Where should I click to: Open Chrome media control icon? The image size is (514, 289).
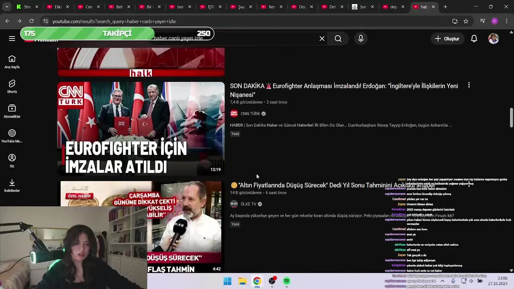pos(483,21)
